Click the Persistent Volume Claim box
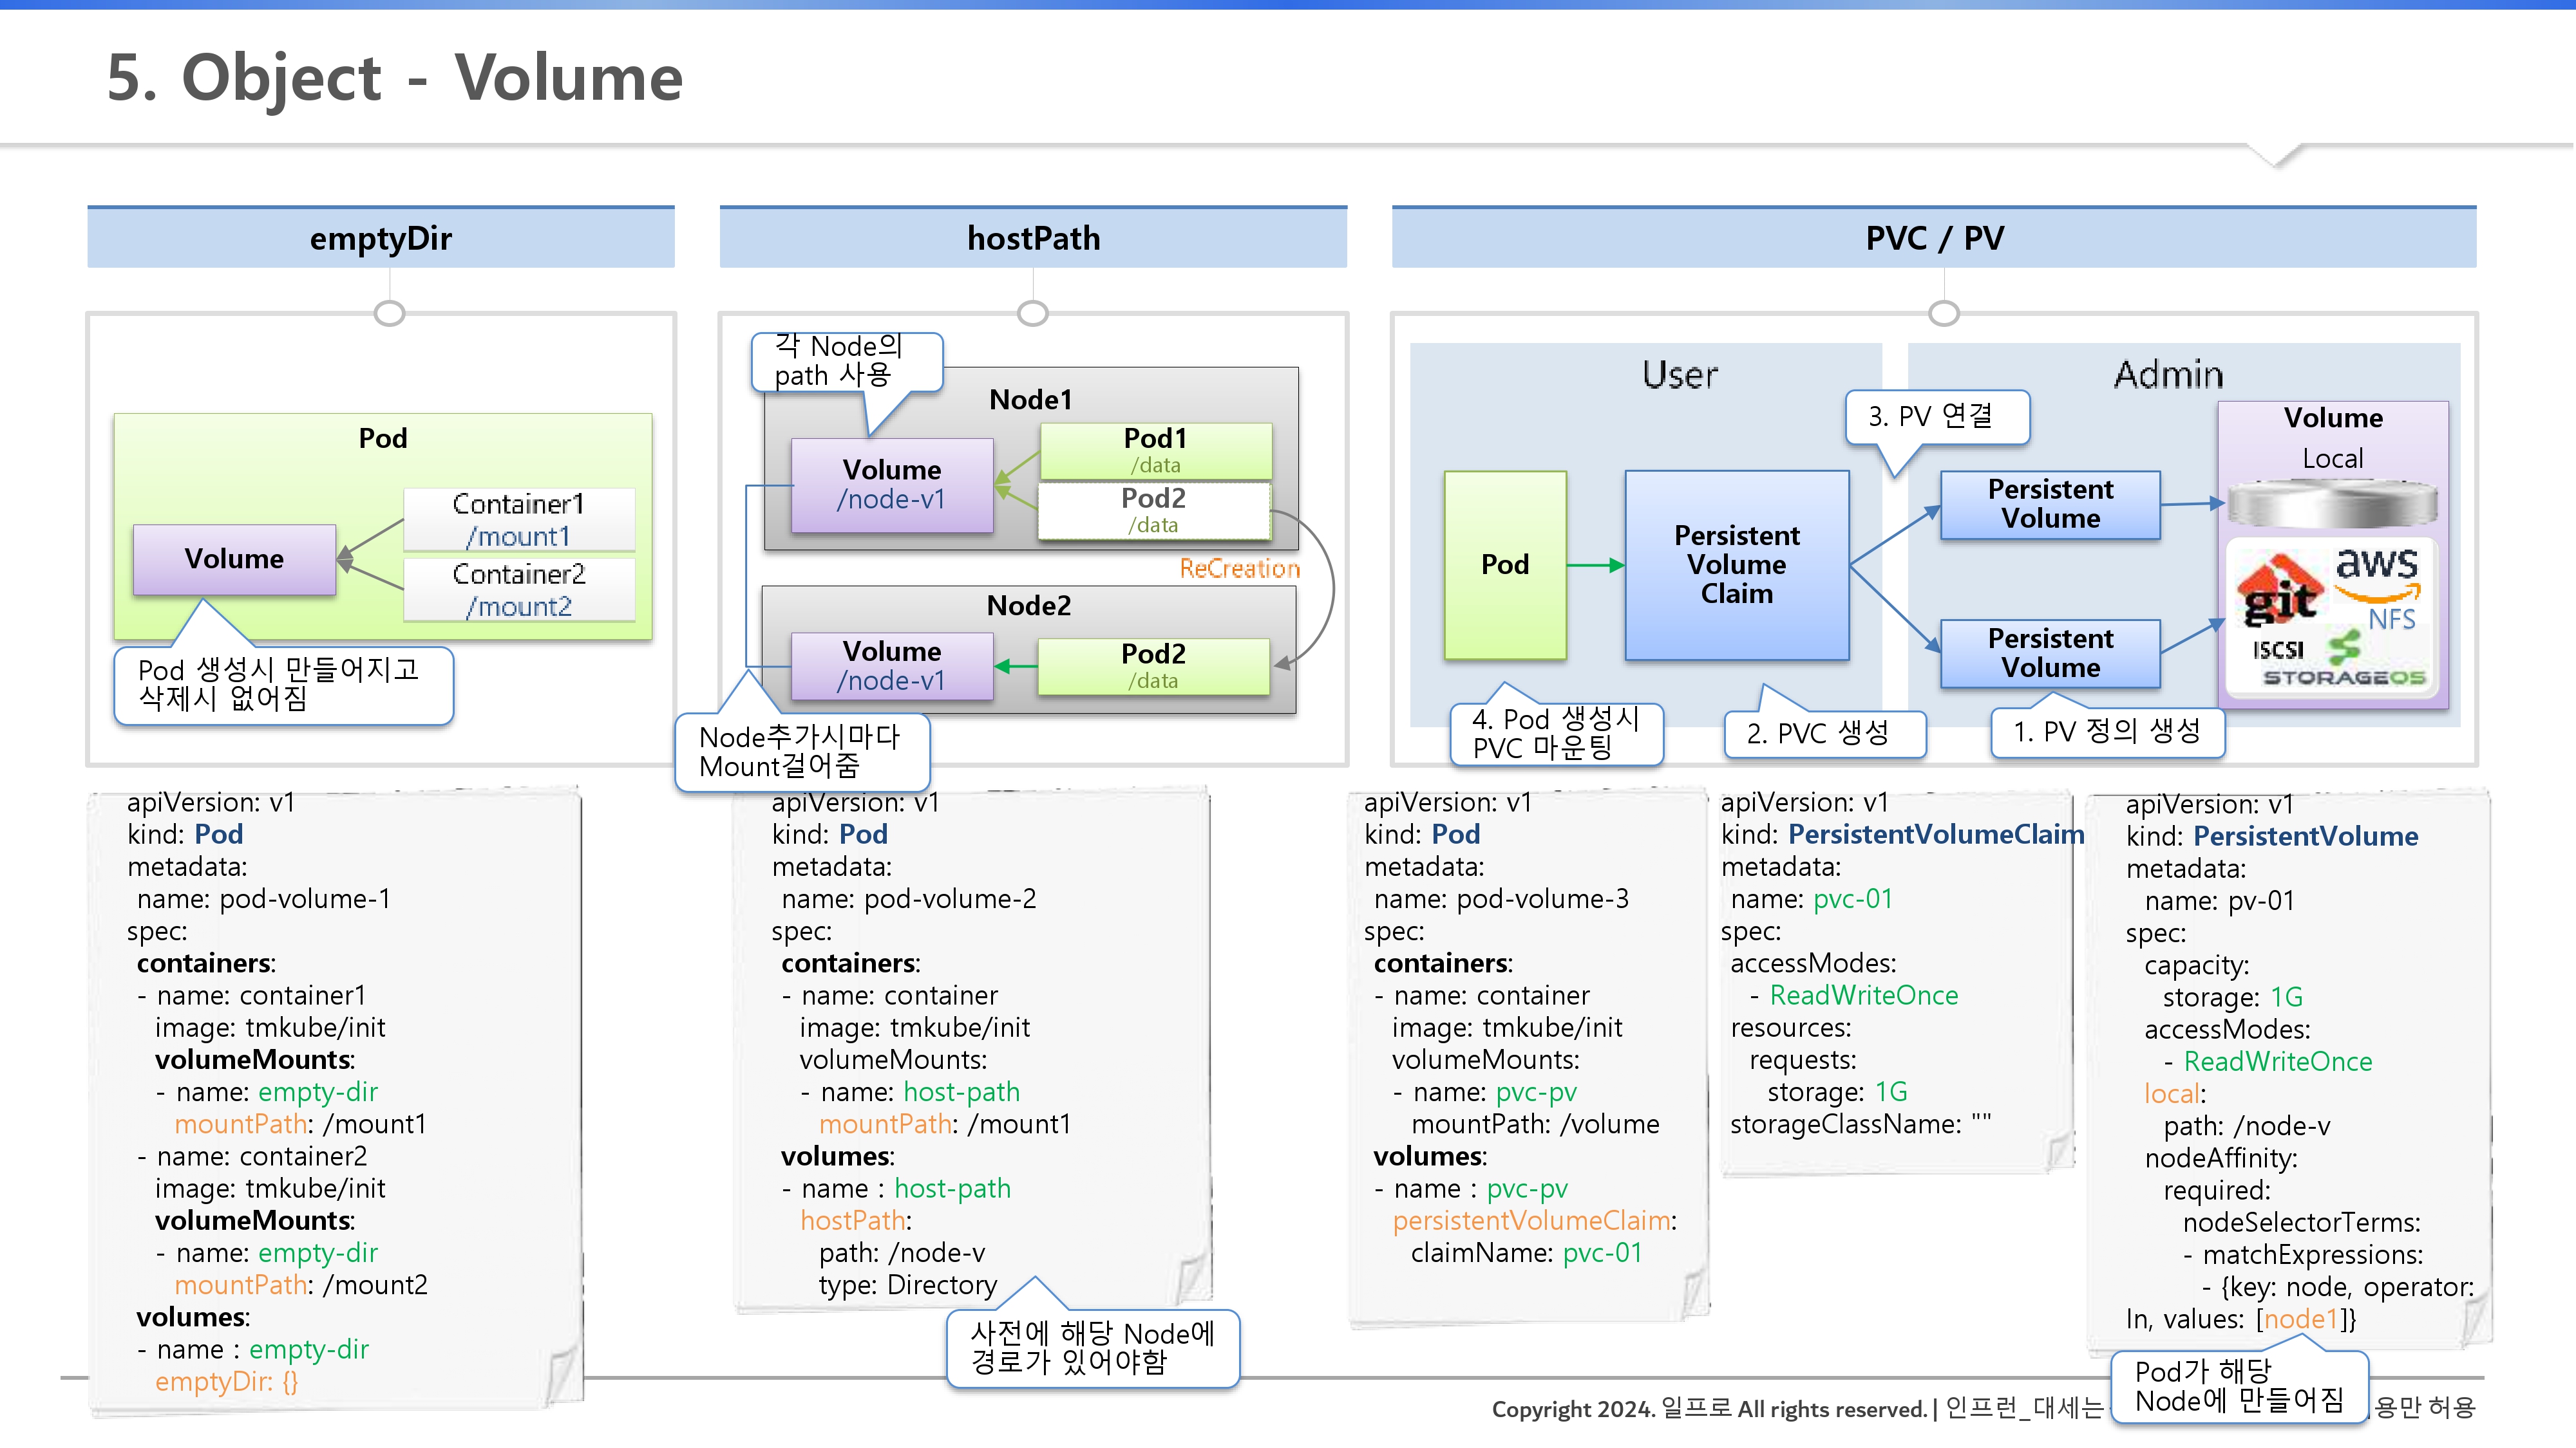The width and height of the screenshot is (2576, 1448). pos(1736,564)
